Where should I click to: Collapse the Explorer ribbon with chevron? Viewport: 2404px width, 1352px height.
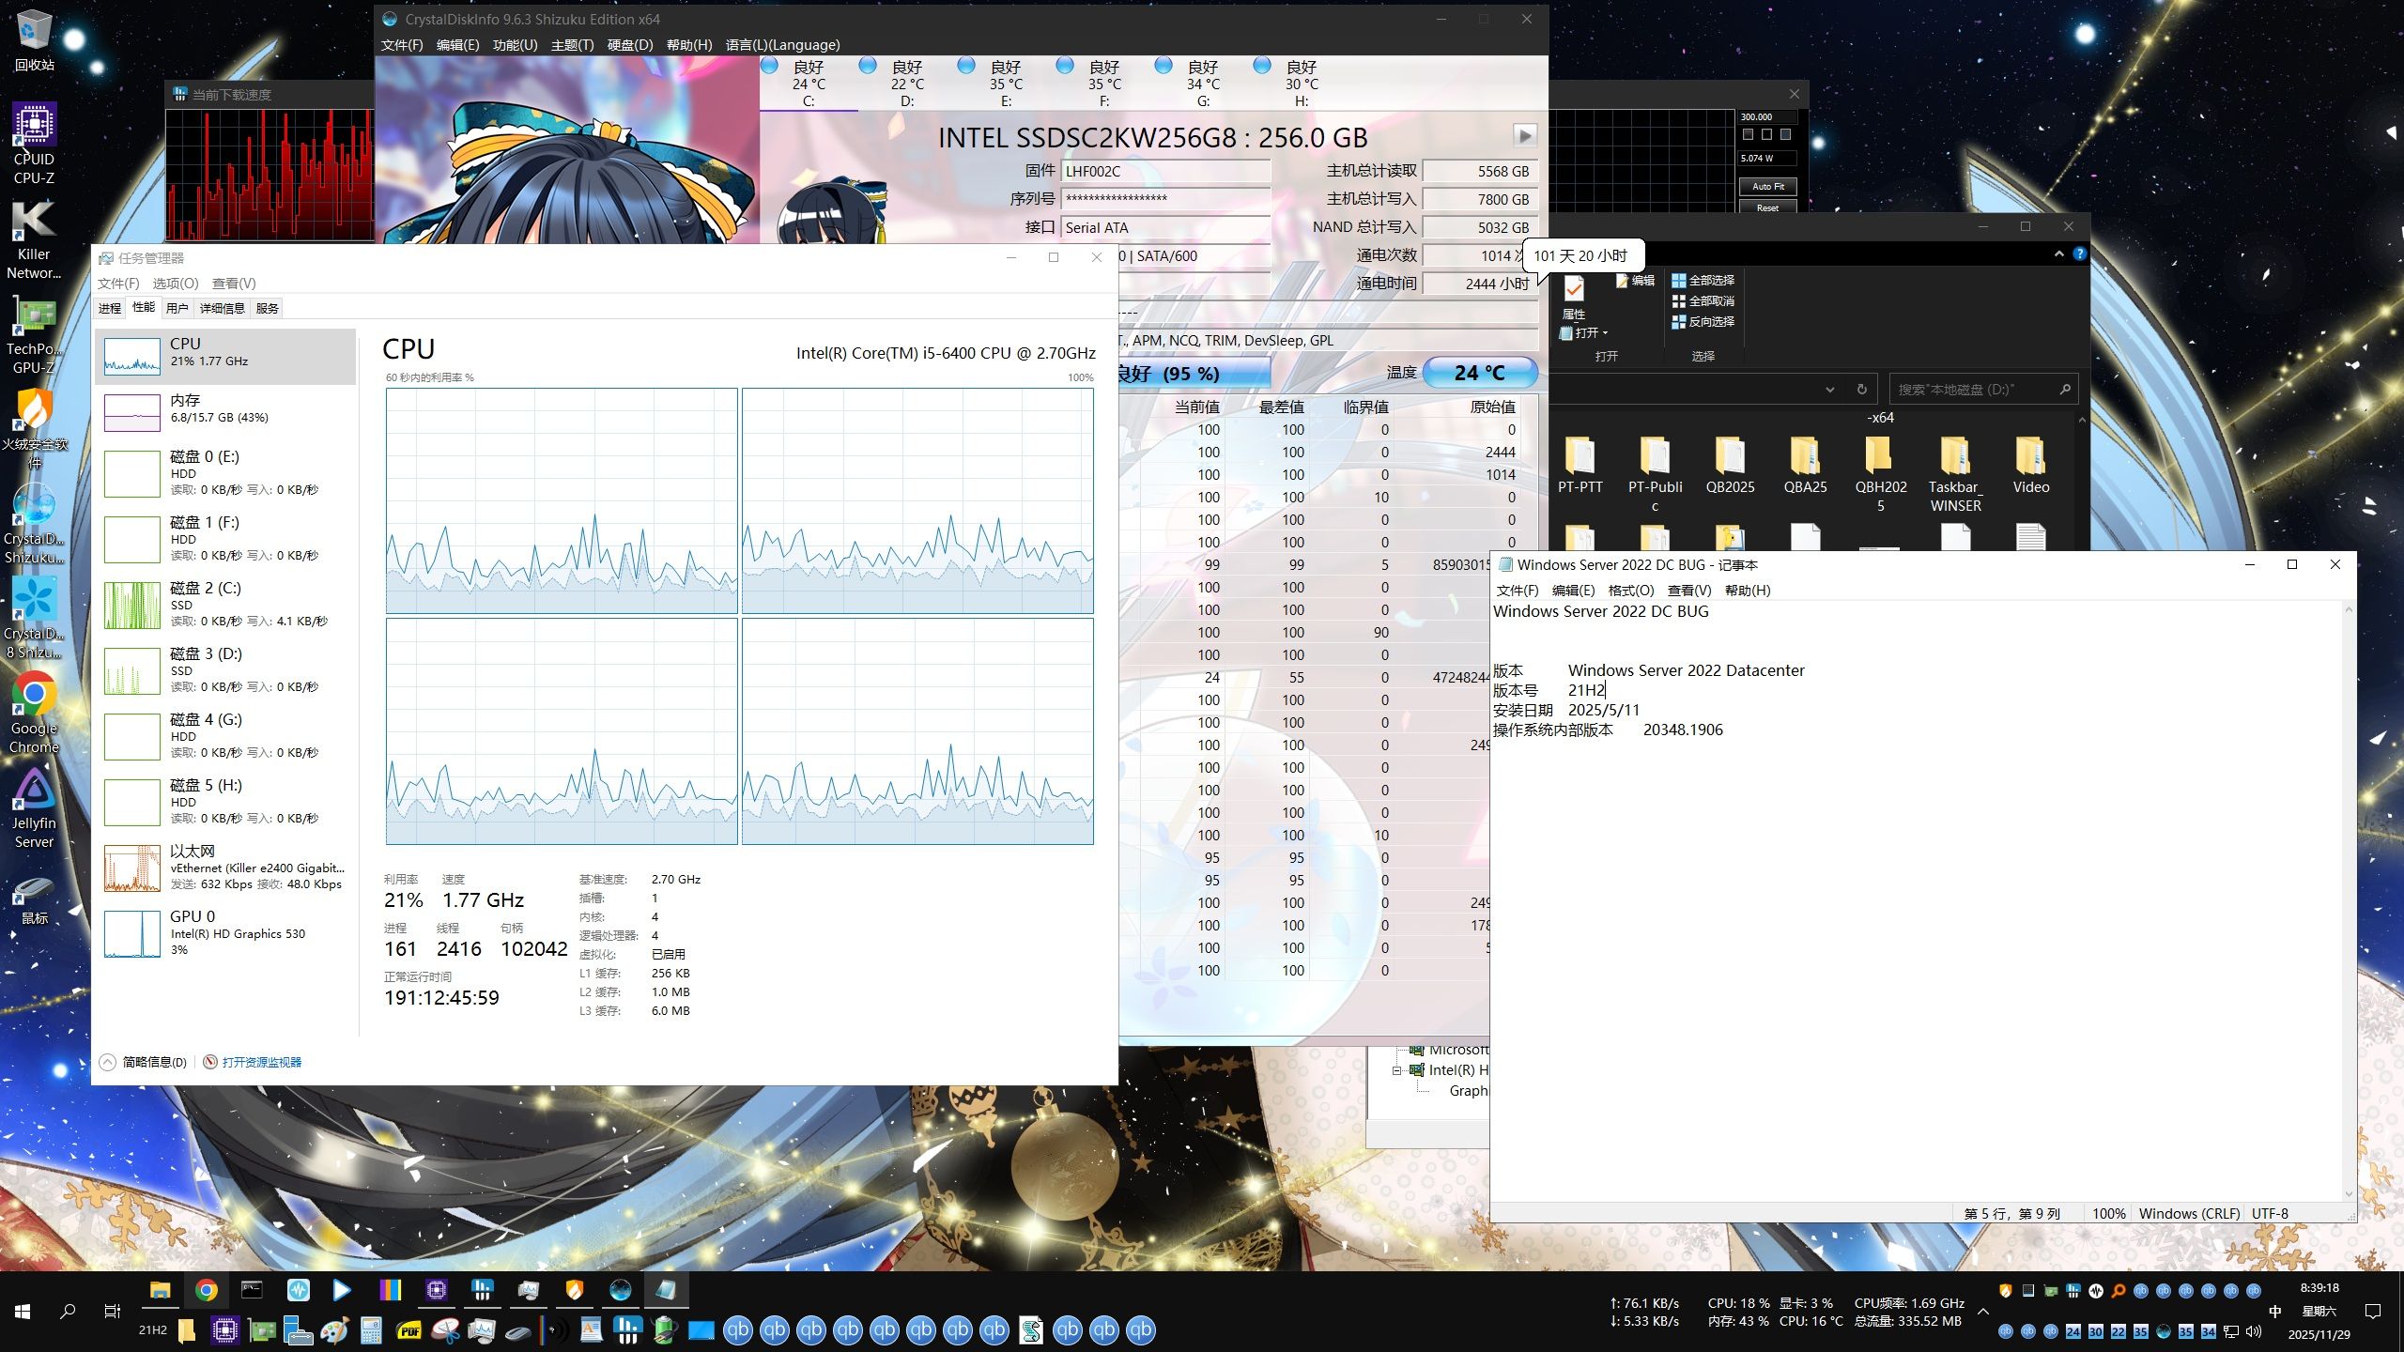[2058, 253]
